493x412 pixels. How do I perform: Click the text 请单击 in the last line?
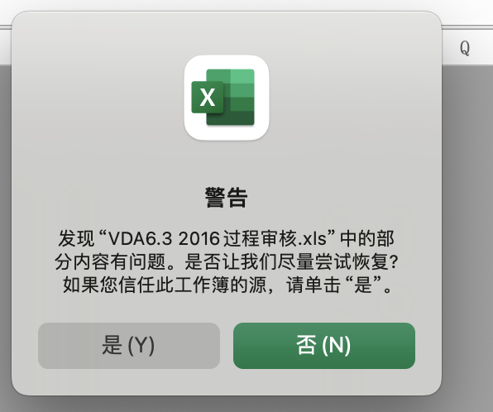click(x=314, y=285)
